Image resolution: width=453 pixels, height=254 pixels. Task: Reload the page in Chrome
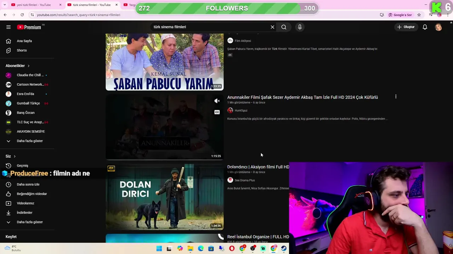22,15
